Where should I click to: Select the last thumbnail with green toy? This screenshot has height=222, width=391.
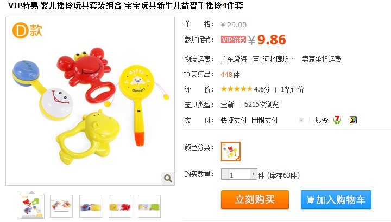149,206
